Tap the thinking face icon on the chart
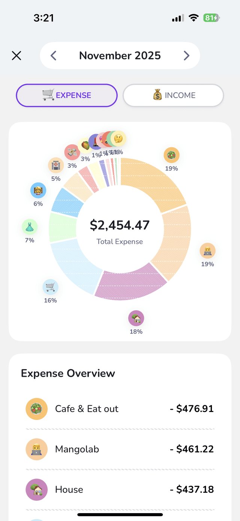The image size is (240, 521). [x=119, y=139]
